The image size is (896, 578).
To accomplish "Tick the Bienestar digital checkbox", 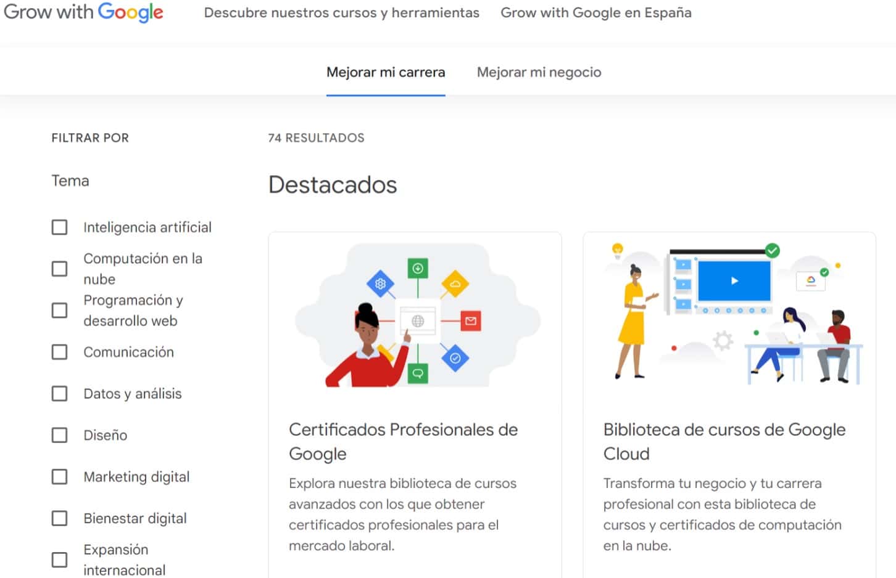I will click(x=59, y=518).
